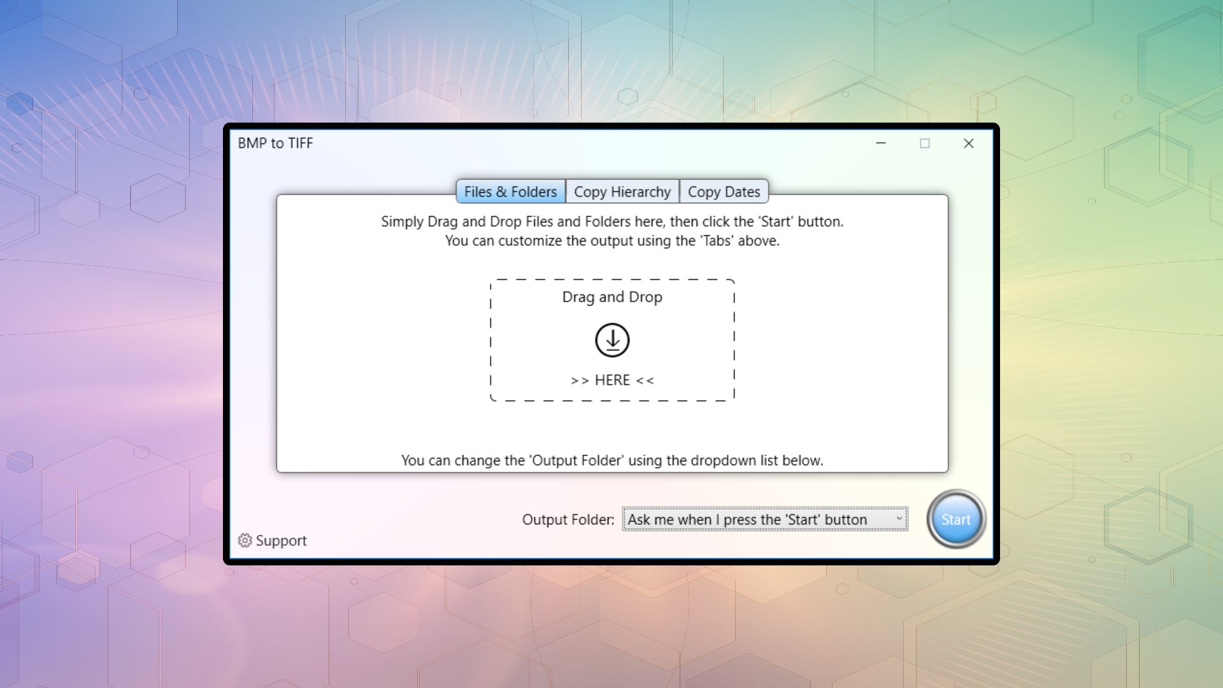
Task: Click the 'BMP to TIFF' window title
Action: pos(275,143)
